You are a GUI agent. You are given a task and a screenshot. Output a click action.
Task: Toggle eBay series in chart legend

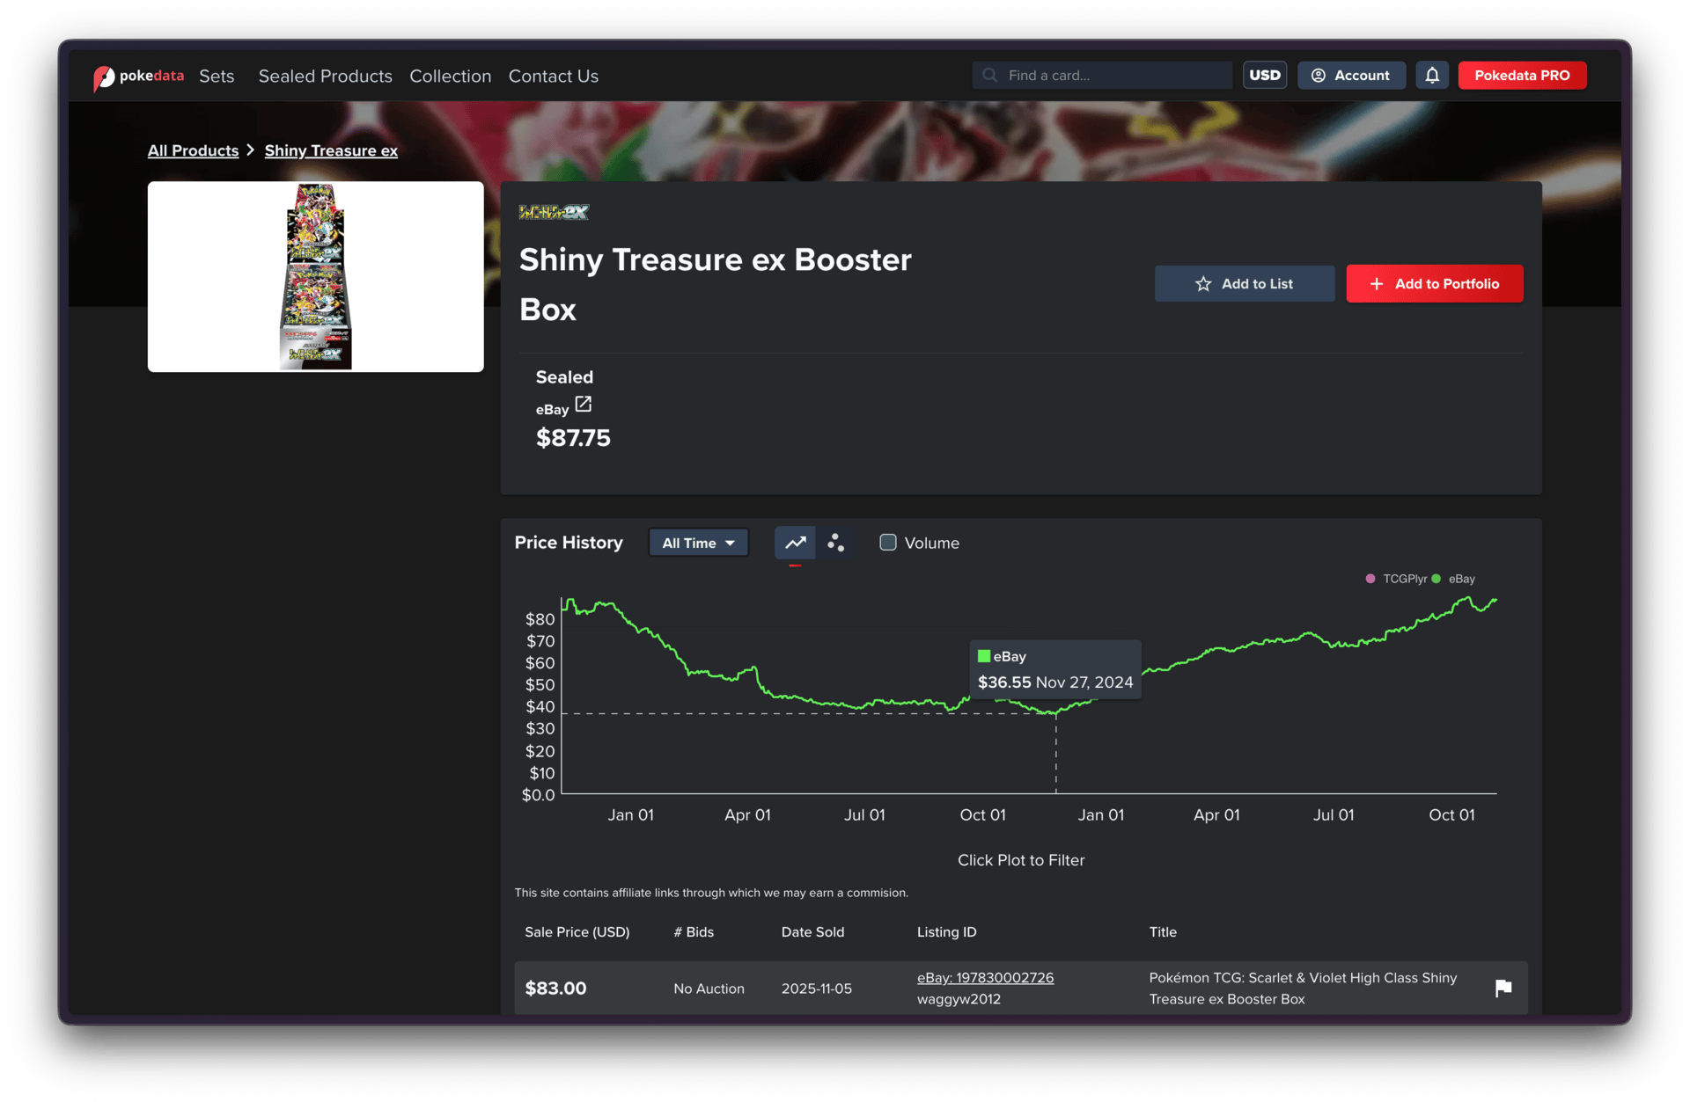click(1453, 579)
